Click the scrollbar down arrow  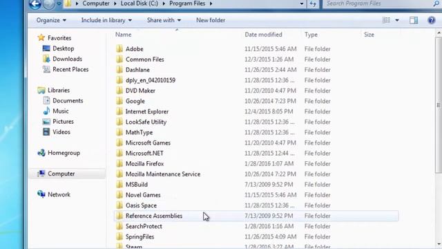[x=439, y=244]
